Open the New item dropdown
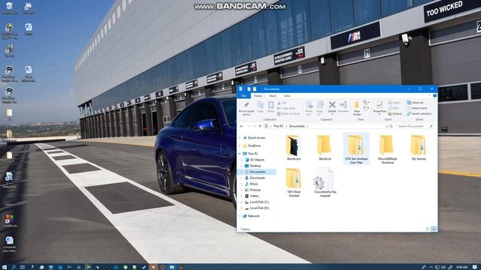The width and height of the screenshot is (481, 270). pos(366,103)
